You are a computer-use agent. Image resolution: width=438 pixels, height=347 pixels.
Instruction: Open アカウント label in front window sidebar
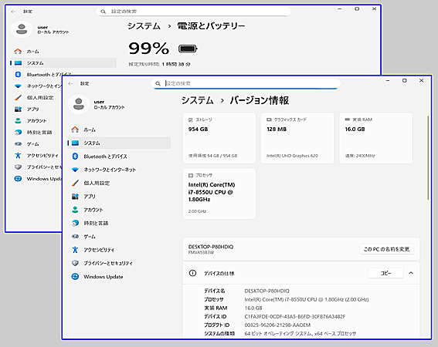93,210
